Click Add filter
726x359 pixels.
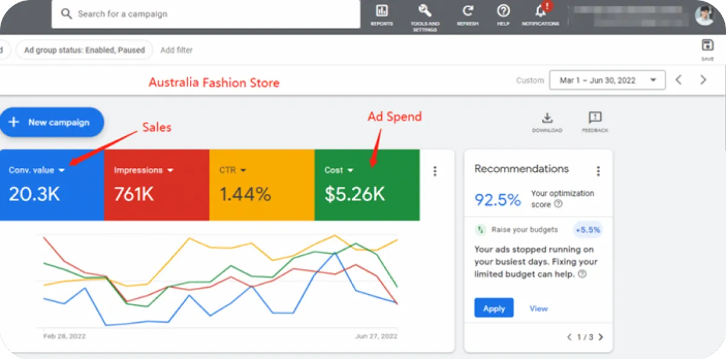pos(177,50)
